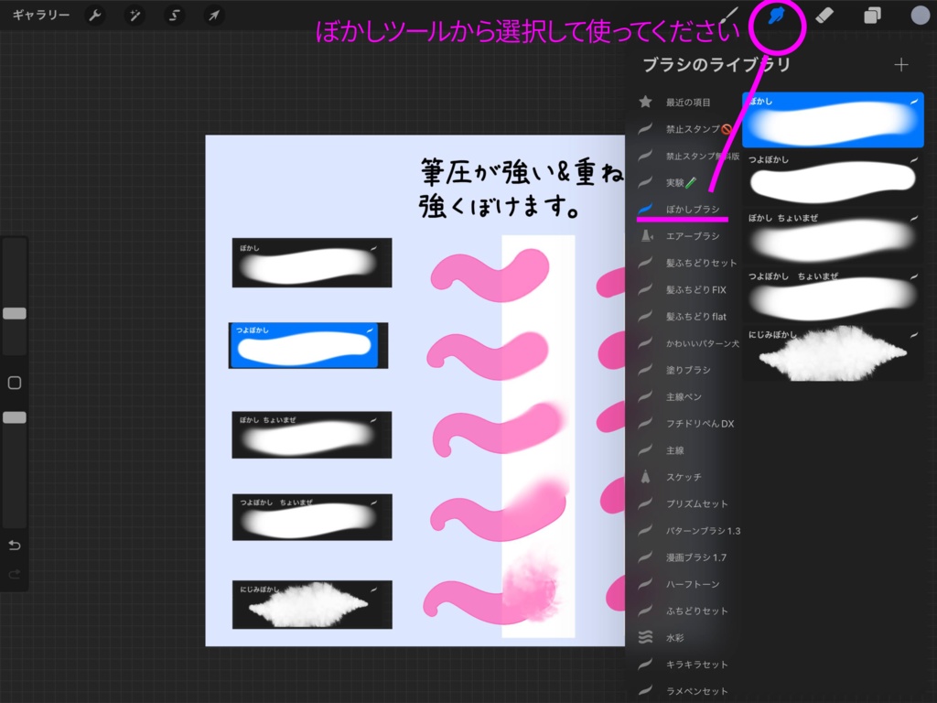Adjust the brush size slider

pos(14,313)
